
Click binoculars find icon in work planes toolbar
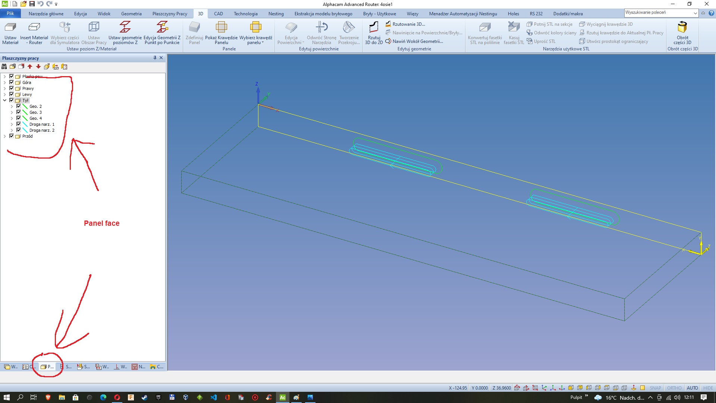coord(4,67)
